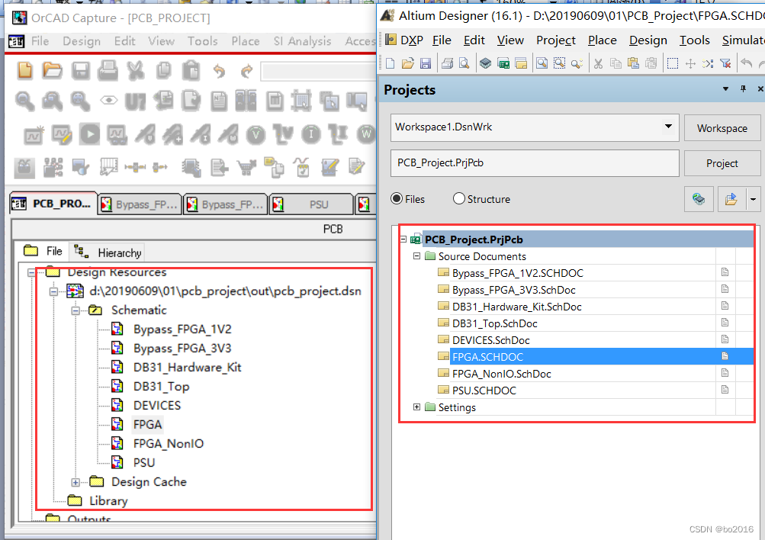The image size is (765, 540).
Task: Click the Project button
Action: [x=722, y=163]
